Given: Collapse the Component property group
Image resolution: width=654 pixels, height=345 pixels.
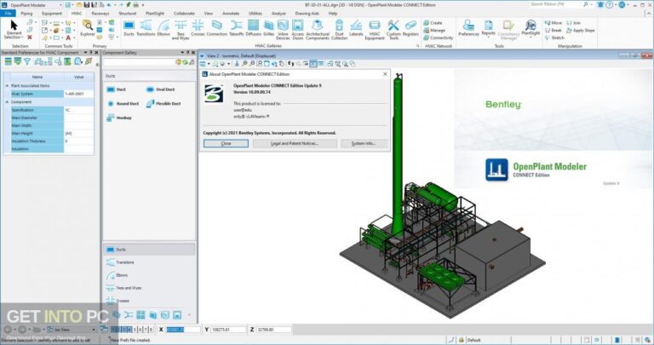Looking at the screenshot, I should pyautogui.click(x=7, y=101).
